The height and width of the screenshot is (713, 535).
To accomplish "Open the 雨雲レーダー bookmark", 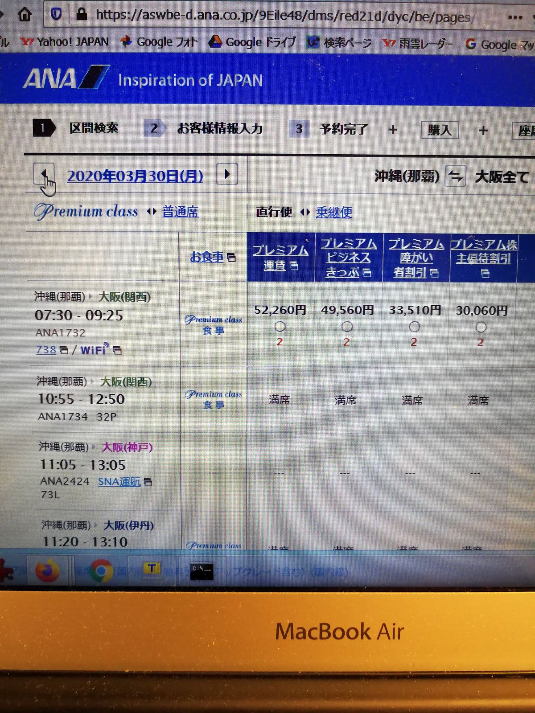I will [x=417, y=44].
